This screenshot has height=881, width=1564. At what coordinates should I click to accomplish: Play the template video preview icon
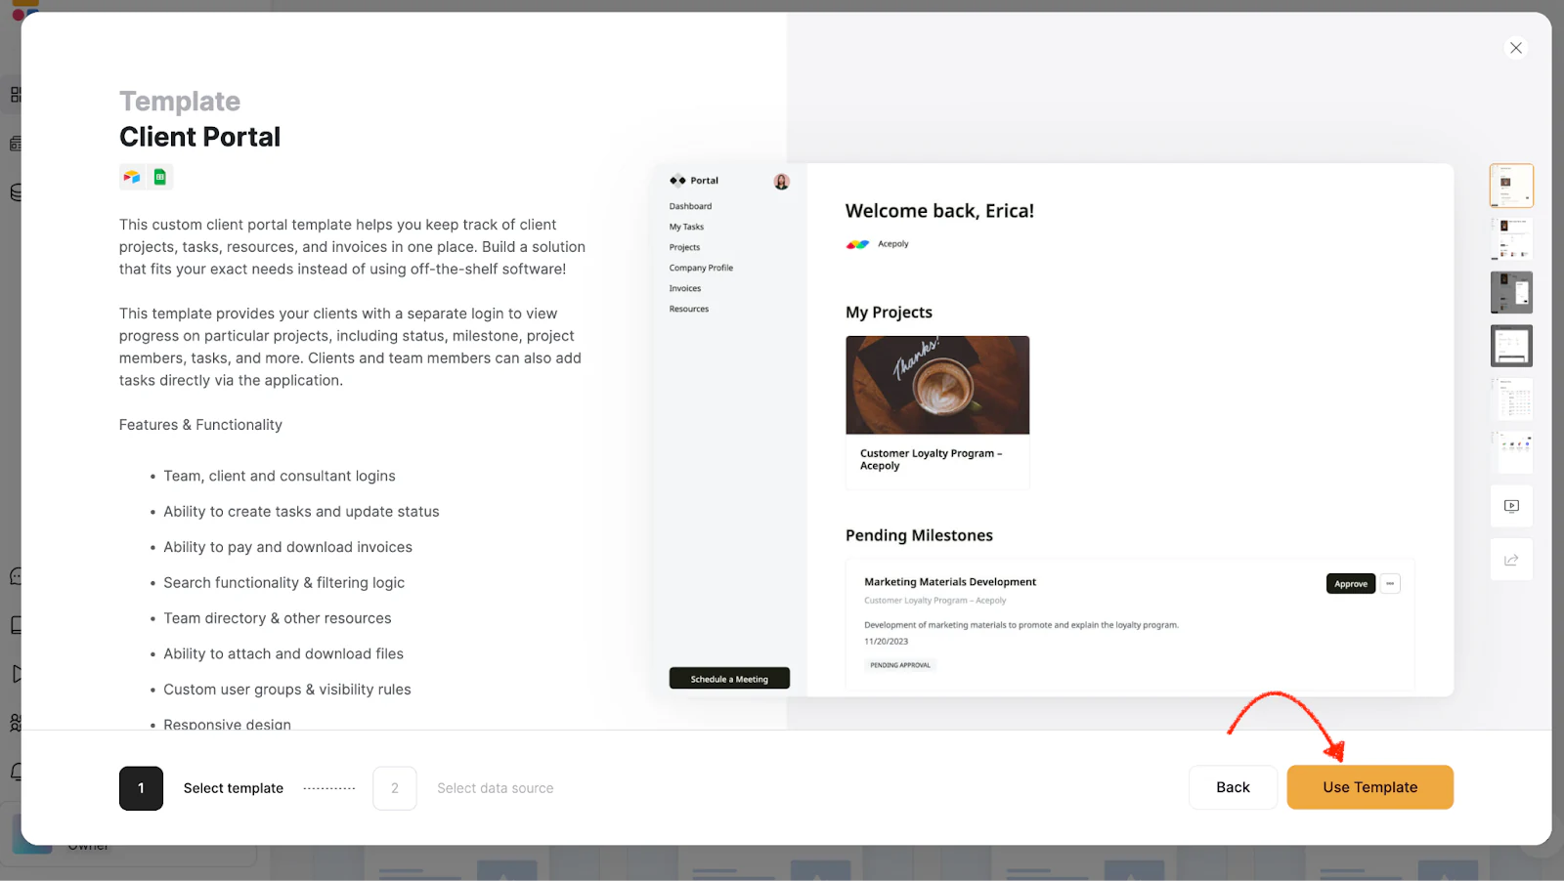[x=1511, y=506]
